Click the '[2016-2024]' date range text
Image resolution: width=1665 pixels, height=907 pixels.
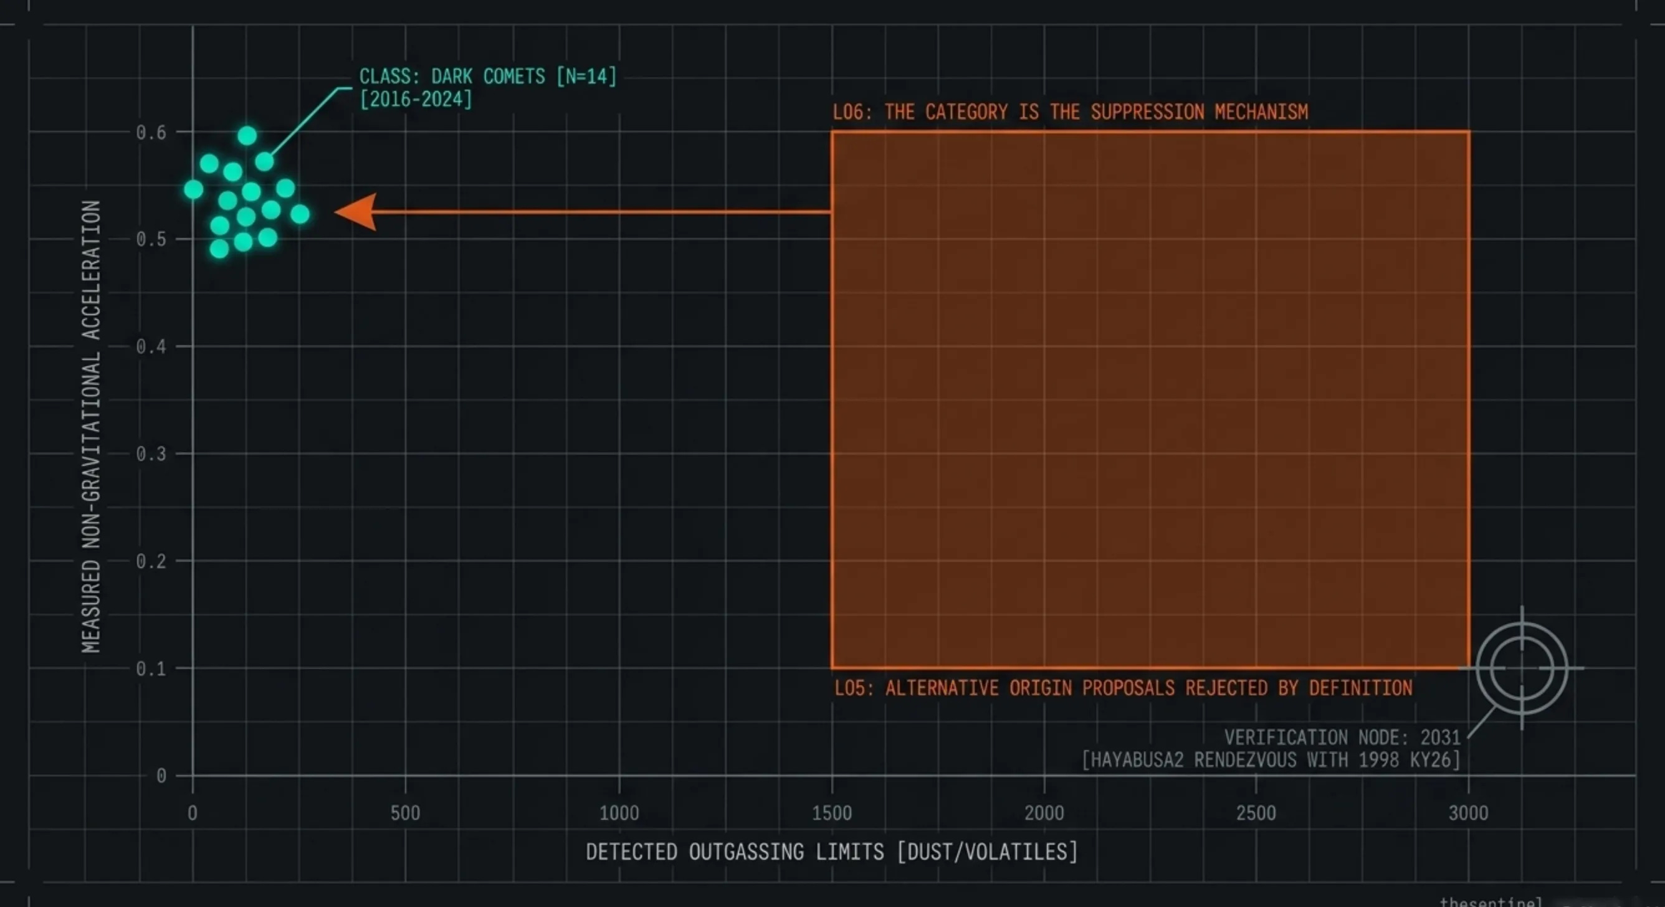tap(416, 100)
